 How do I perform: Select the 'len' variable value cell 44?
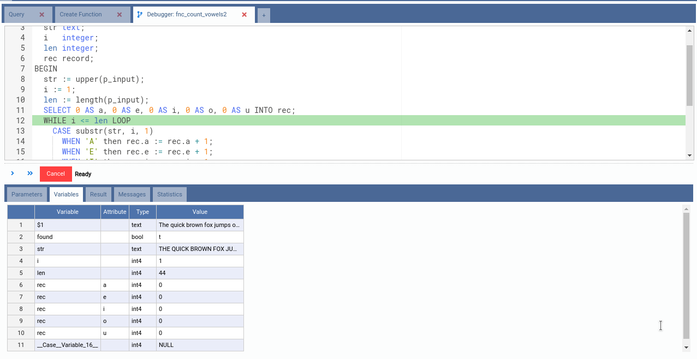coord(200,273)
